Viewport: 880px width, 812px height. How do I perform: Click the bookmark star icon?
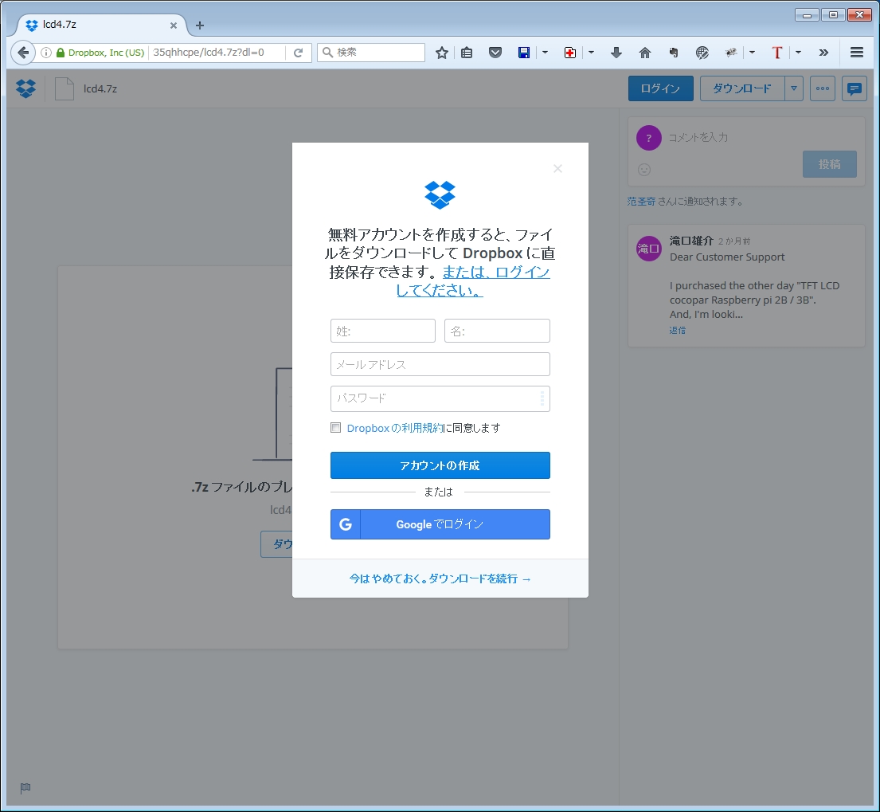(442, 53)
